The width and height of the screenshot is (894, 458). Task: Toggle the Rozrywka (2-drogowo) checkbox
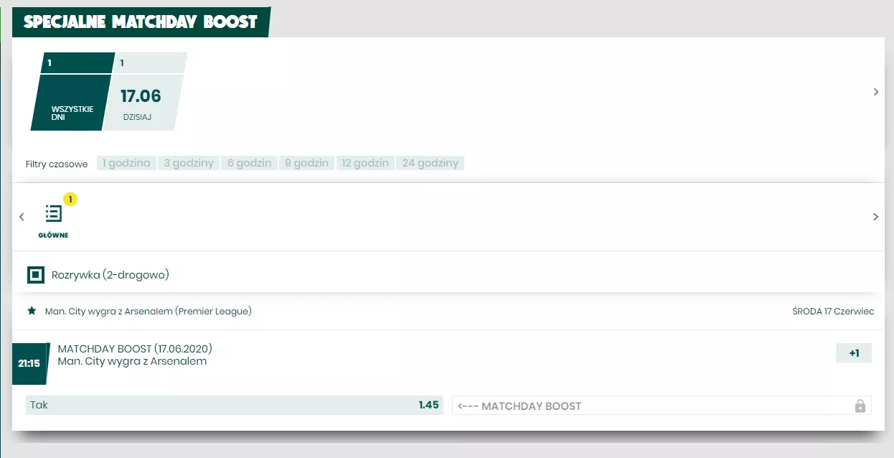pyautogui.click(x=36, y=275)
